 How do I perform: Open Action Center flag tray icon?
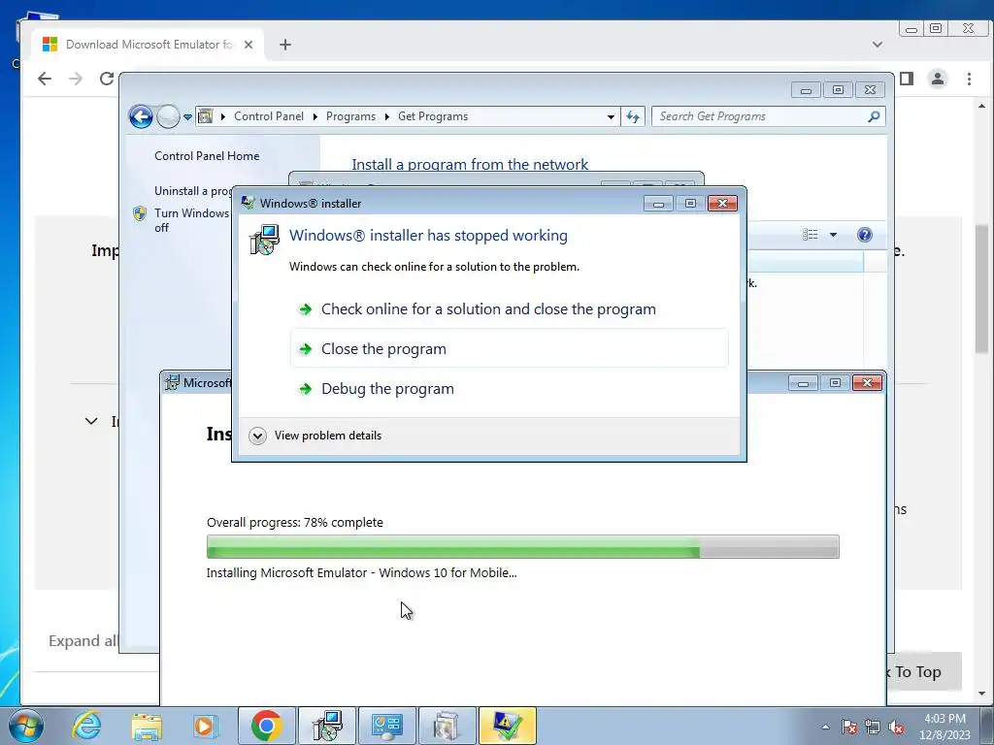tap(849, 727)
